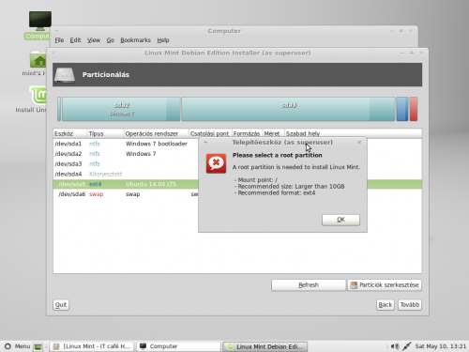Click the network connection tray icon
Viewport: 469px width, 352px height.
[406, 346]
